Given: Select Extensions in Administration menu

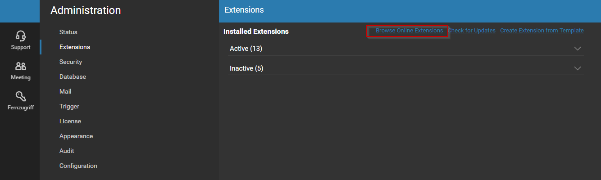Looking at the screenshot, I should click(x=75, y=47).
